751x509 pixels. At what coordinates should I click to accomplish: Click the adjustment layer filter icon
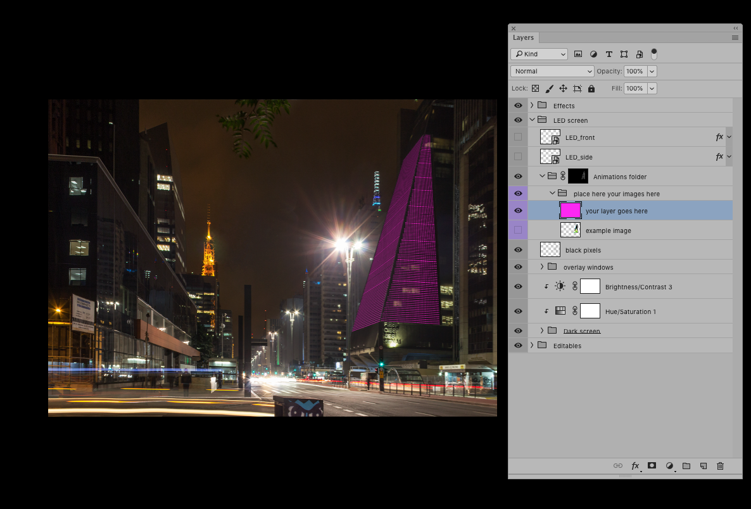point(593,54)
